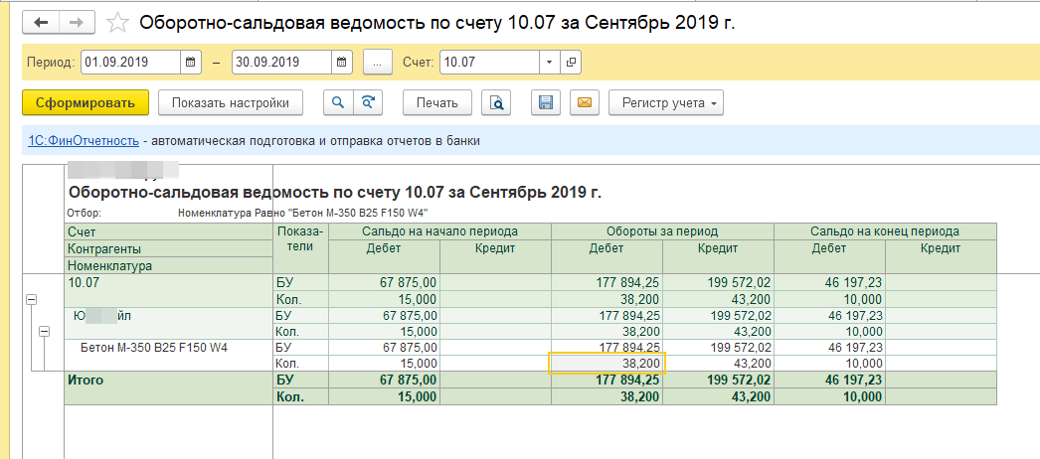Open calendar for period start date
This screenshot has width=1040, height=459.
(x=191, y=63)
